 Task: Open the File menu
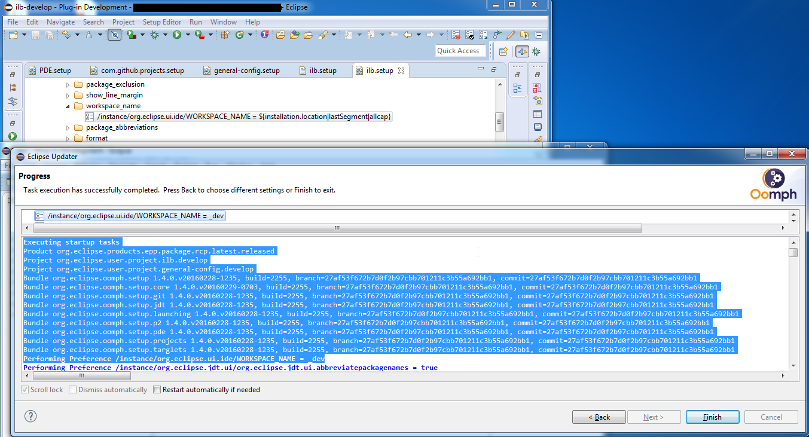(13, 22)
